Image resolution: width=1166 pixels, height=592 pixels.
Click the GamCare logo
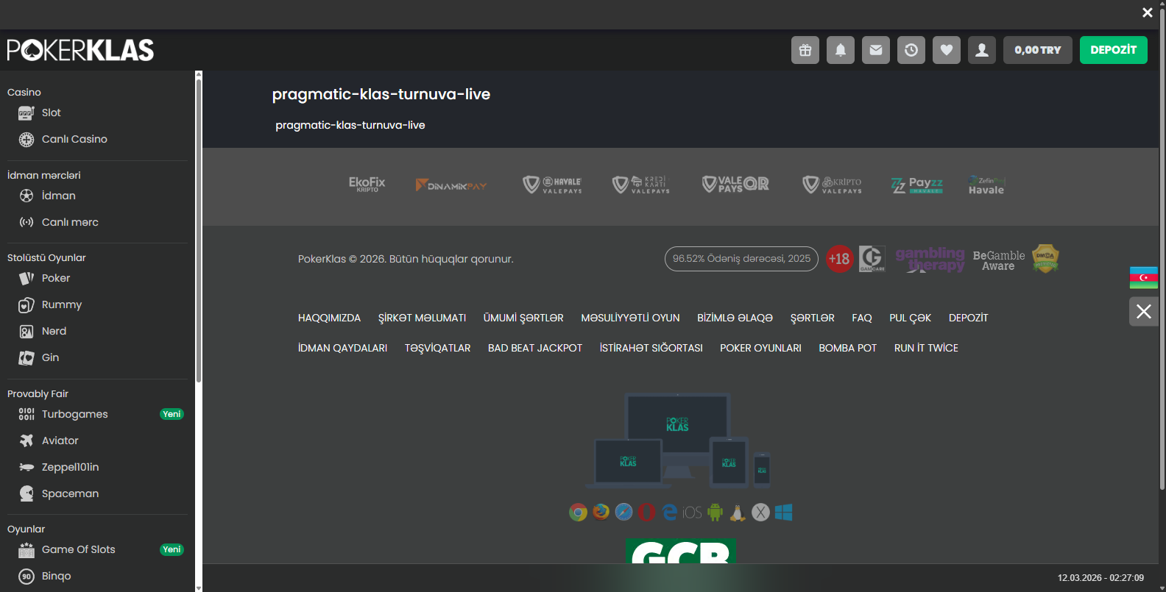pyautogui.click(x=872, y=259)
